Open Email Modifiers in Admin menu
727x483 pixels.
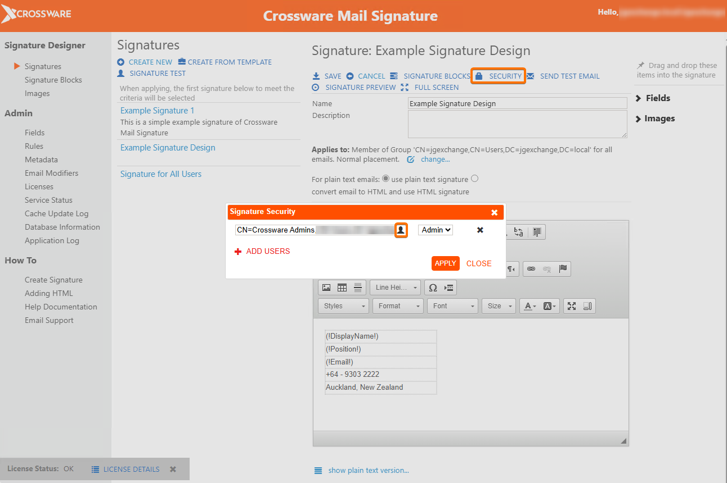point(51,173)
